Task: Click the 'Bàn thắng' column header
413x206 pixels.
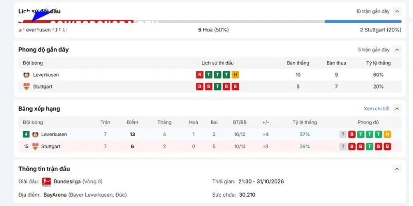Action: click(x=298, y=63)
